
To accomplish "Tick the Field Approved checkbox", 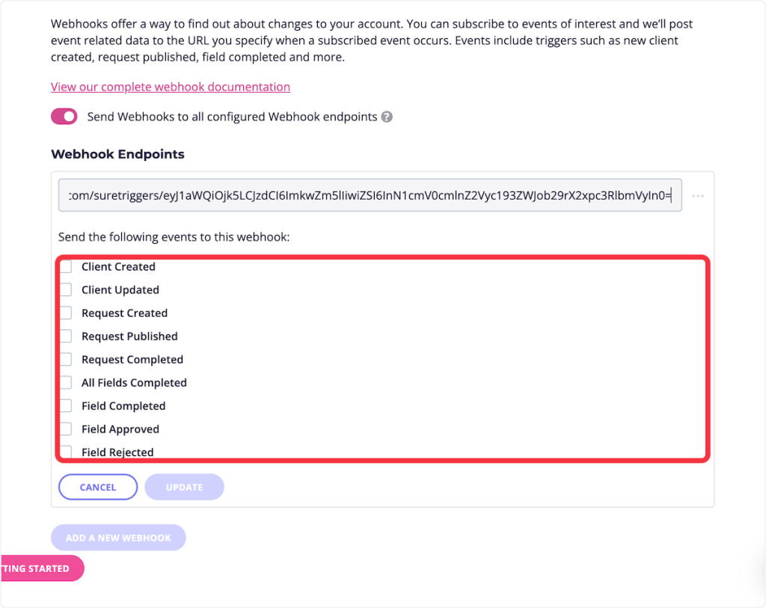I will click(x=67, y=429).
